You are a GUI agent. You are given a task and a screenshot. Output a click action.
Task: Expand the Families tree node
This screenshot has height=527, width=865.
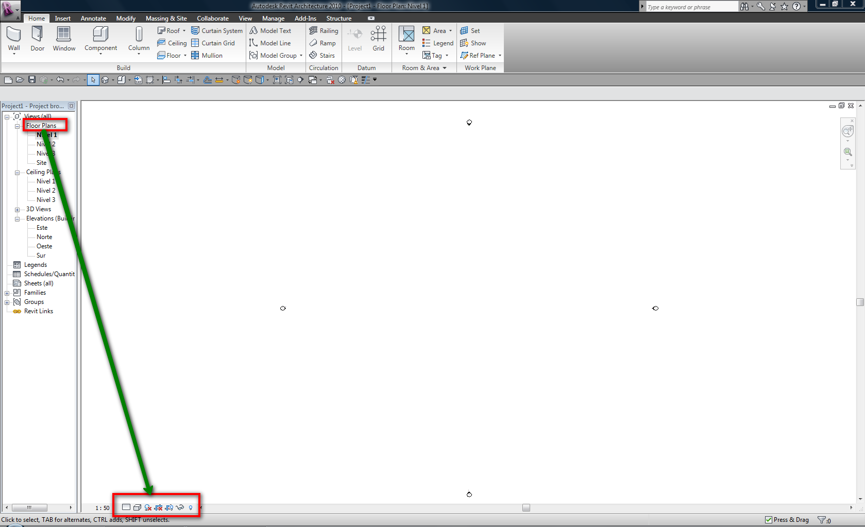7,293
